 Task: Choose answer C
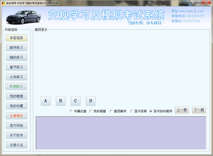[x=76, y=101]
